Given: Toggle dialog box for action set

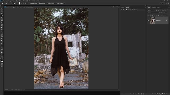Looking at the screenshot, I should click(x=123, y=10).
